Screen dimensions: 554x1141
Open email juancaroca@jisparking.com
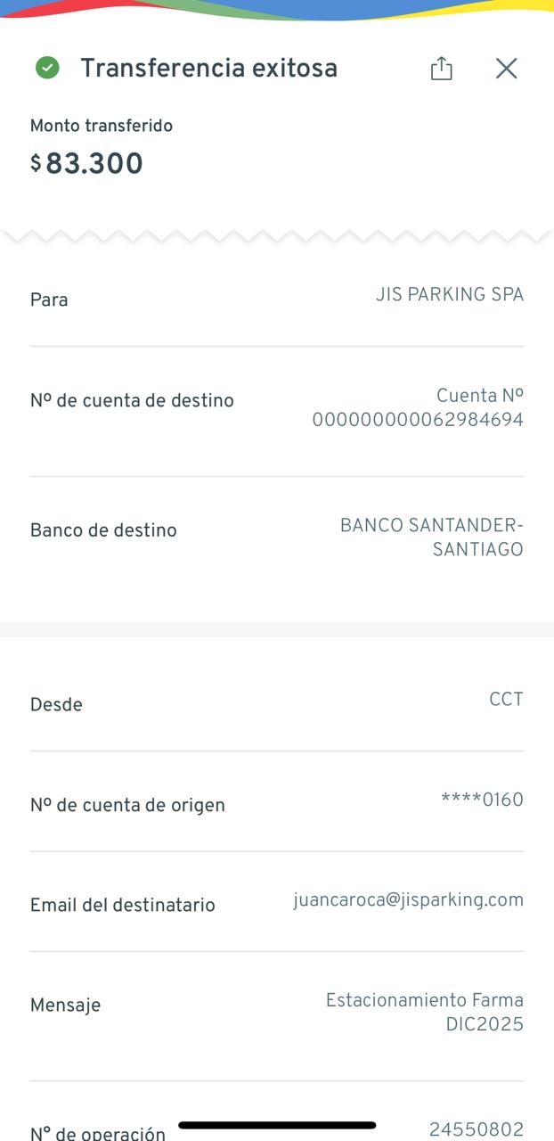pos(408,900)
